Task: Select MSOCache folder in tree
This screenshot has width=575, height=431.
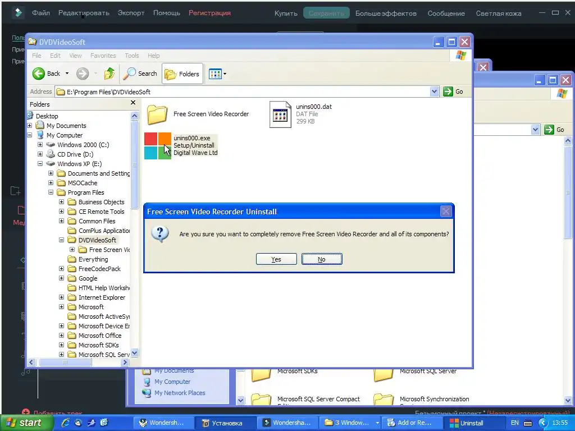Action: pos(83,183)
